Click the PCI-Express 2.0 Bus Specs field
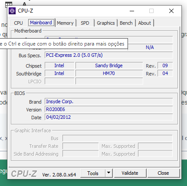 point(109,55)
